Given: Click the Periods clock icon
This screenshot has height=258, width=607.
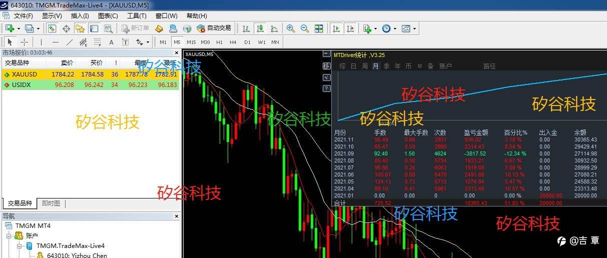Looking at the screenshot, I should pos(386,28).
